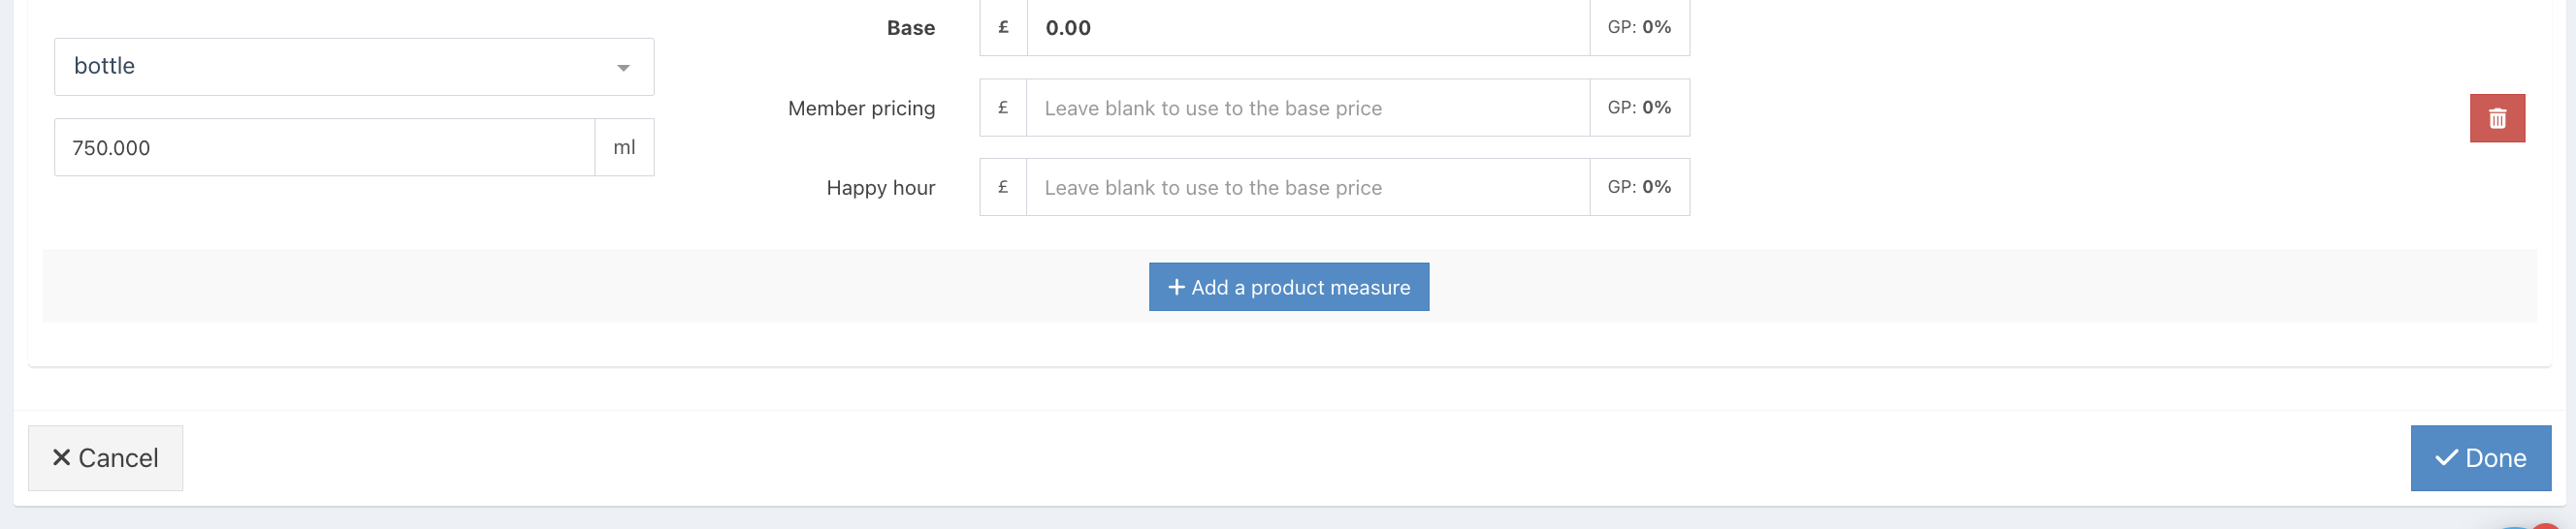Click the Base label
This screenshot has width=2576, height=529.
[910, 28]
